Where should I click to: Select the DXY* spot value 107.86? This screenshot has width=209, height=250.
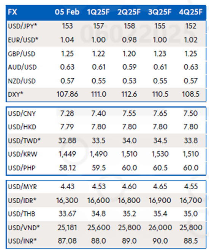tap(67, 94)
